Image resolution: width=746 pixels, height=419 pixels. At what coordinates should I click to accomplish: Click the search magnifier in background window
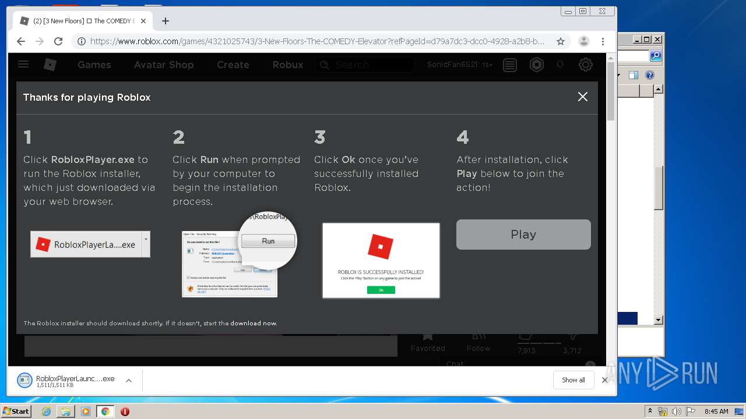[x=656, y=56]
